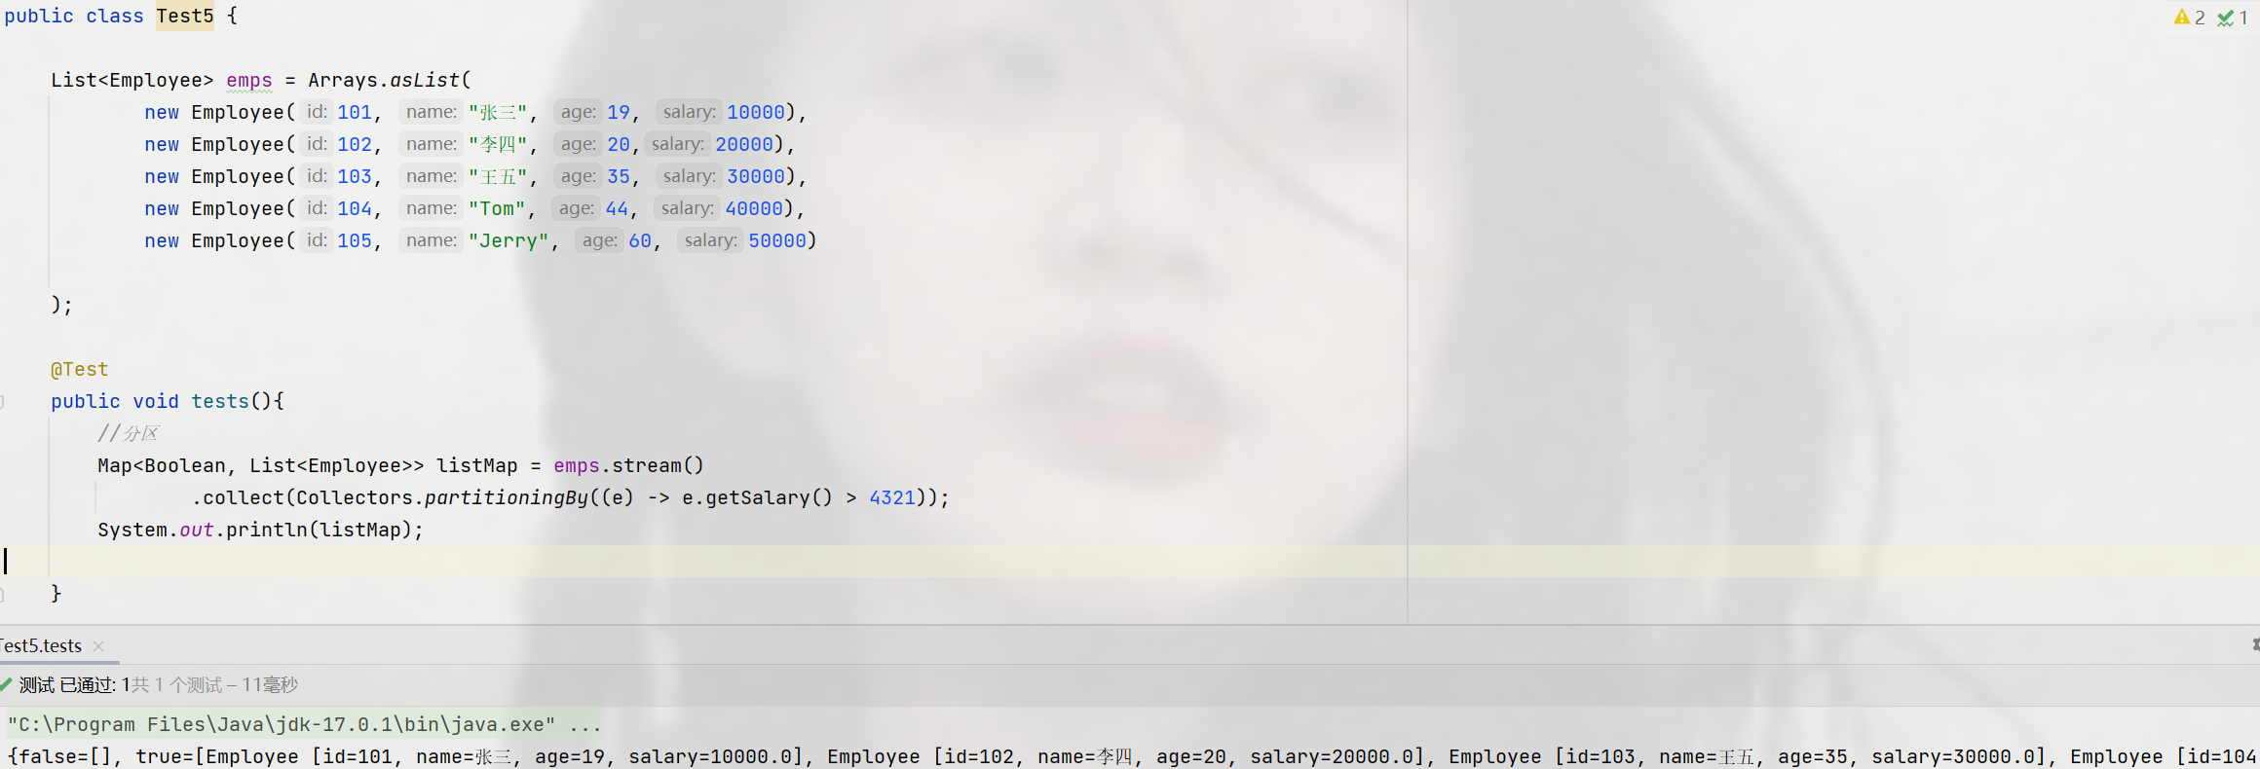Click the closing ');' of the asList call
This screenshot has width=2260, height=769.
pos(61,305)
